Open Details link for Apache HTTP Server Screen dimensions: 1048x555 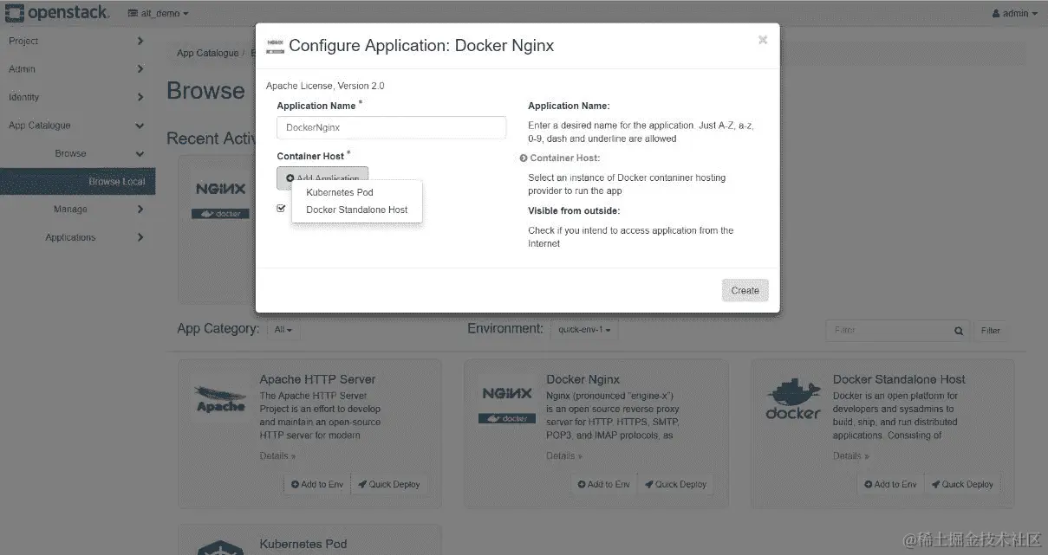point(277,455)
